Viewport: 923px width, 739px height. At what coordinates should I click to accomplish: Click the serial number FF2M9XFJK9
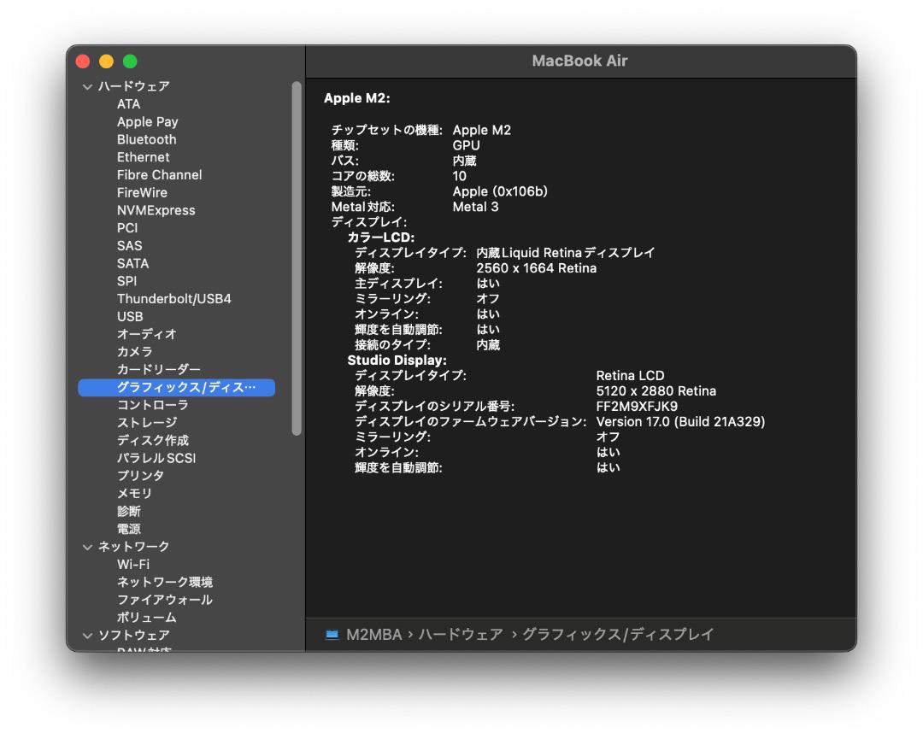(x=637, y=407)
